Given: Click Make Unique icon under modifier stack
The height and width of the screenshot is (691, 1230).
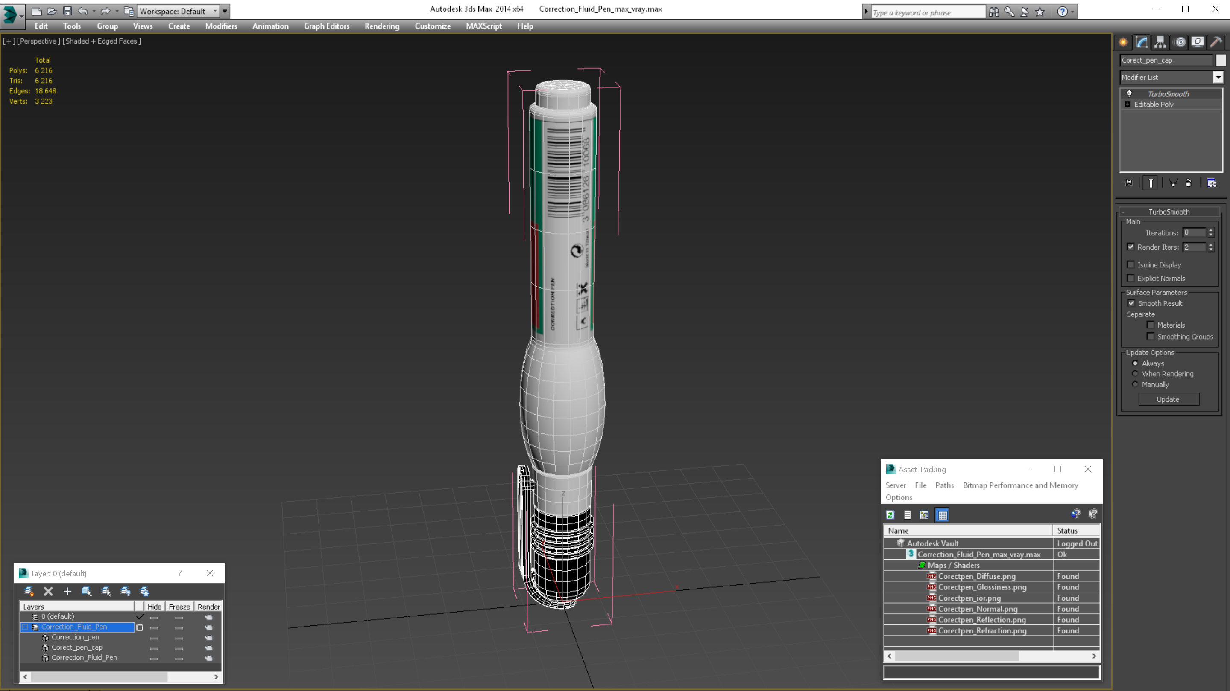Looking at the screenshot, I should pos(1173,183).
